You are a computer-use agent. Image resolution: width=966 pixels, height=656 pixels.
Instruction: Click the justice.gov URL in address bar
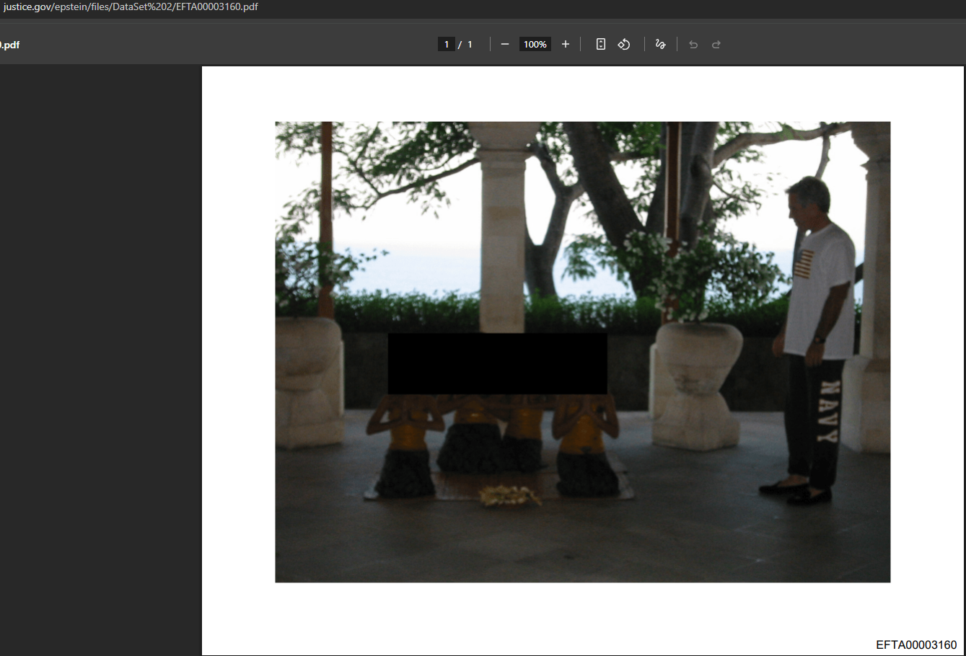coord(131,7)
